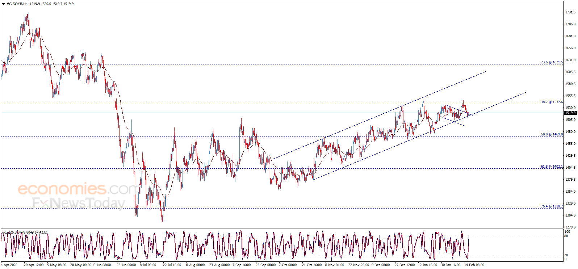Select the 23.6 @ 1621.5 Fibonacci label

tap(552, 62)
